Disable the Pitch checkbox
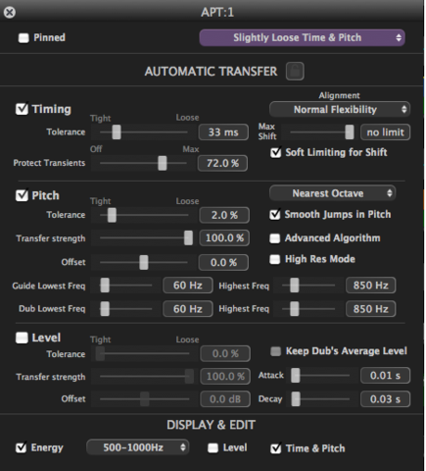Viewport: 426px width, 471px height. point(22,195)
